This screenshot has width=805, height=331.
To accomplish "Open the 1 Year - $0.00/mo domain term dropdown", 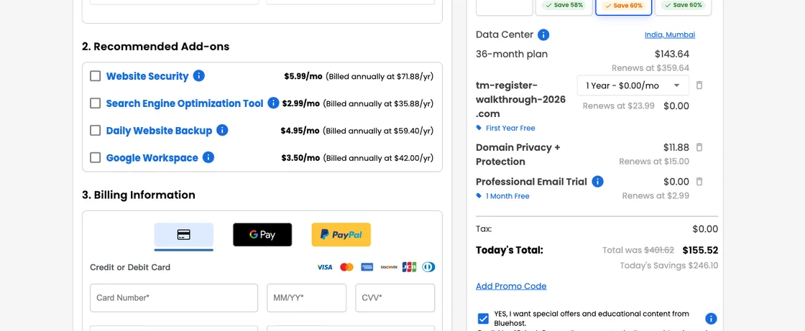I will coord(633,85).
